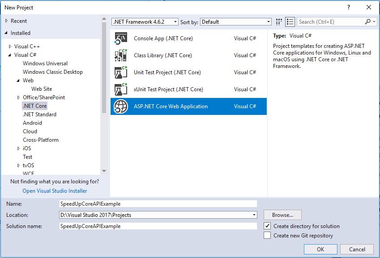The height and width of the screenshot is (258, 380).
Task: Click the ASP.NET Core Web Application globe icon
Action: [121, 106]
